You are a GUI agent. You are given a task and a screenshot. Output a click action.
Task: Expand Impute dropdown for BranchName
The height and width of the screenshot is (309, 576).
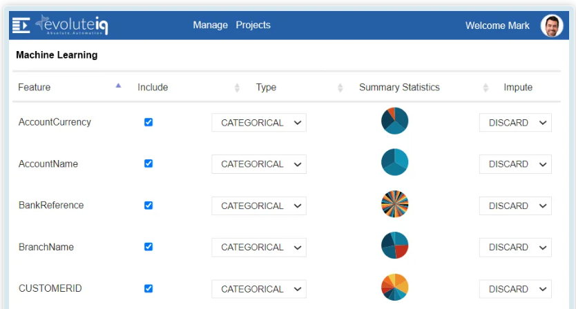click(x=515, y=247)
